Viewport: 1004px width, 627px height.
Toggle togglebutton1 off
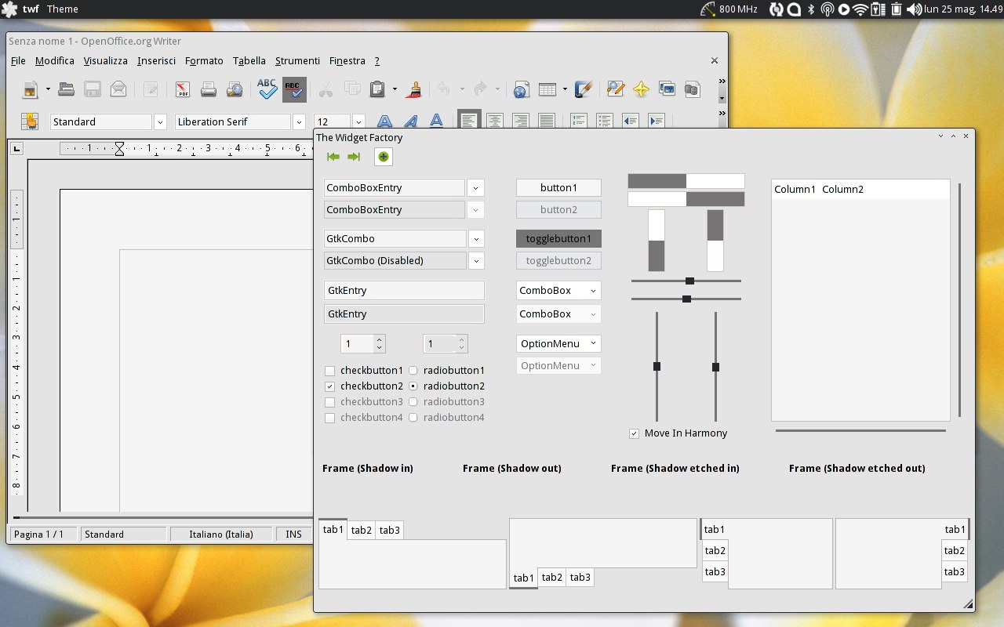[558, 238]
